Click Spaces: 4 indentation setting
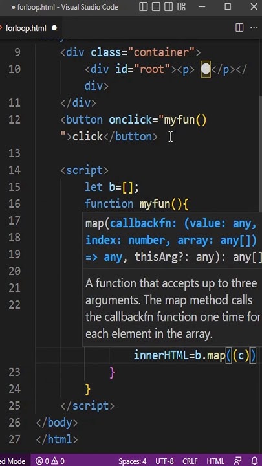 pyautogui.click(x=132, y=461)
